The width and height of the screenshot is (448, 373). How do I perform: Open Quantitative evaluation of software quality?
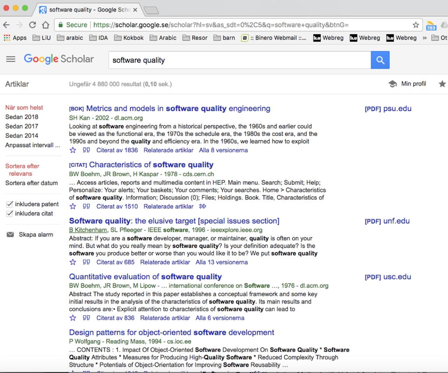145,277
